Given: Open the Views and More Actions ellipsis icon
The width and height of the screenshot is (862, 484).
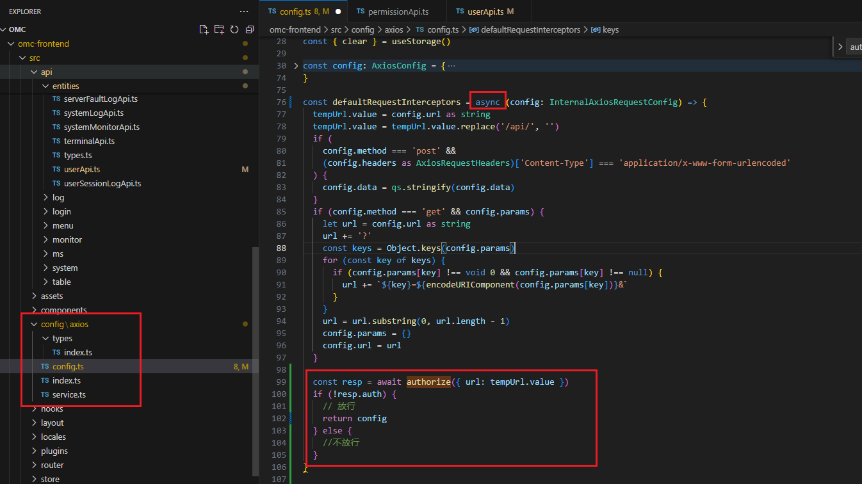Looking at the screenshot, I should tap(244, 11).
